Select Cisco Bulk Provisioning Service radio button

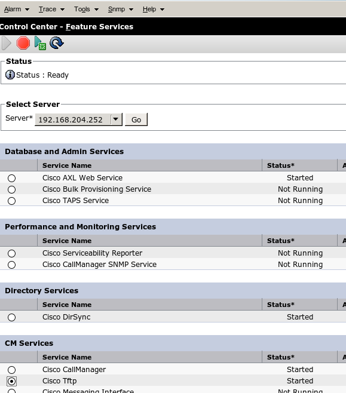pyautogui.click(x=11, y=189)
